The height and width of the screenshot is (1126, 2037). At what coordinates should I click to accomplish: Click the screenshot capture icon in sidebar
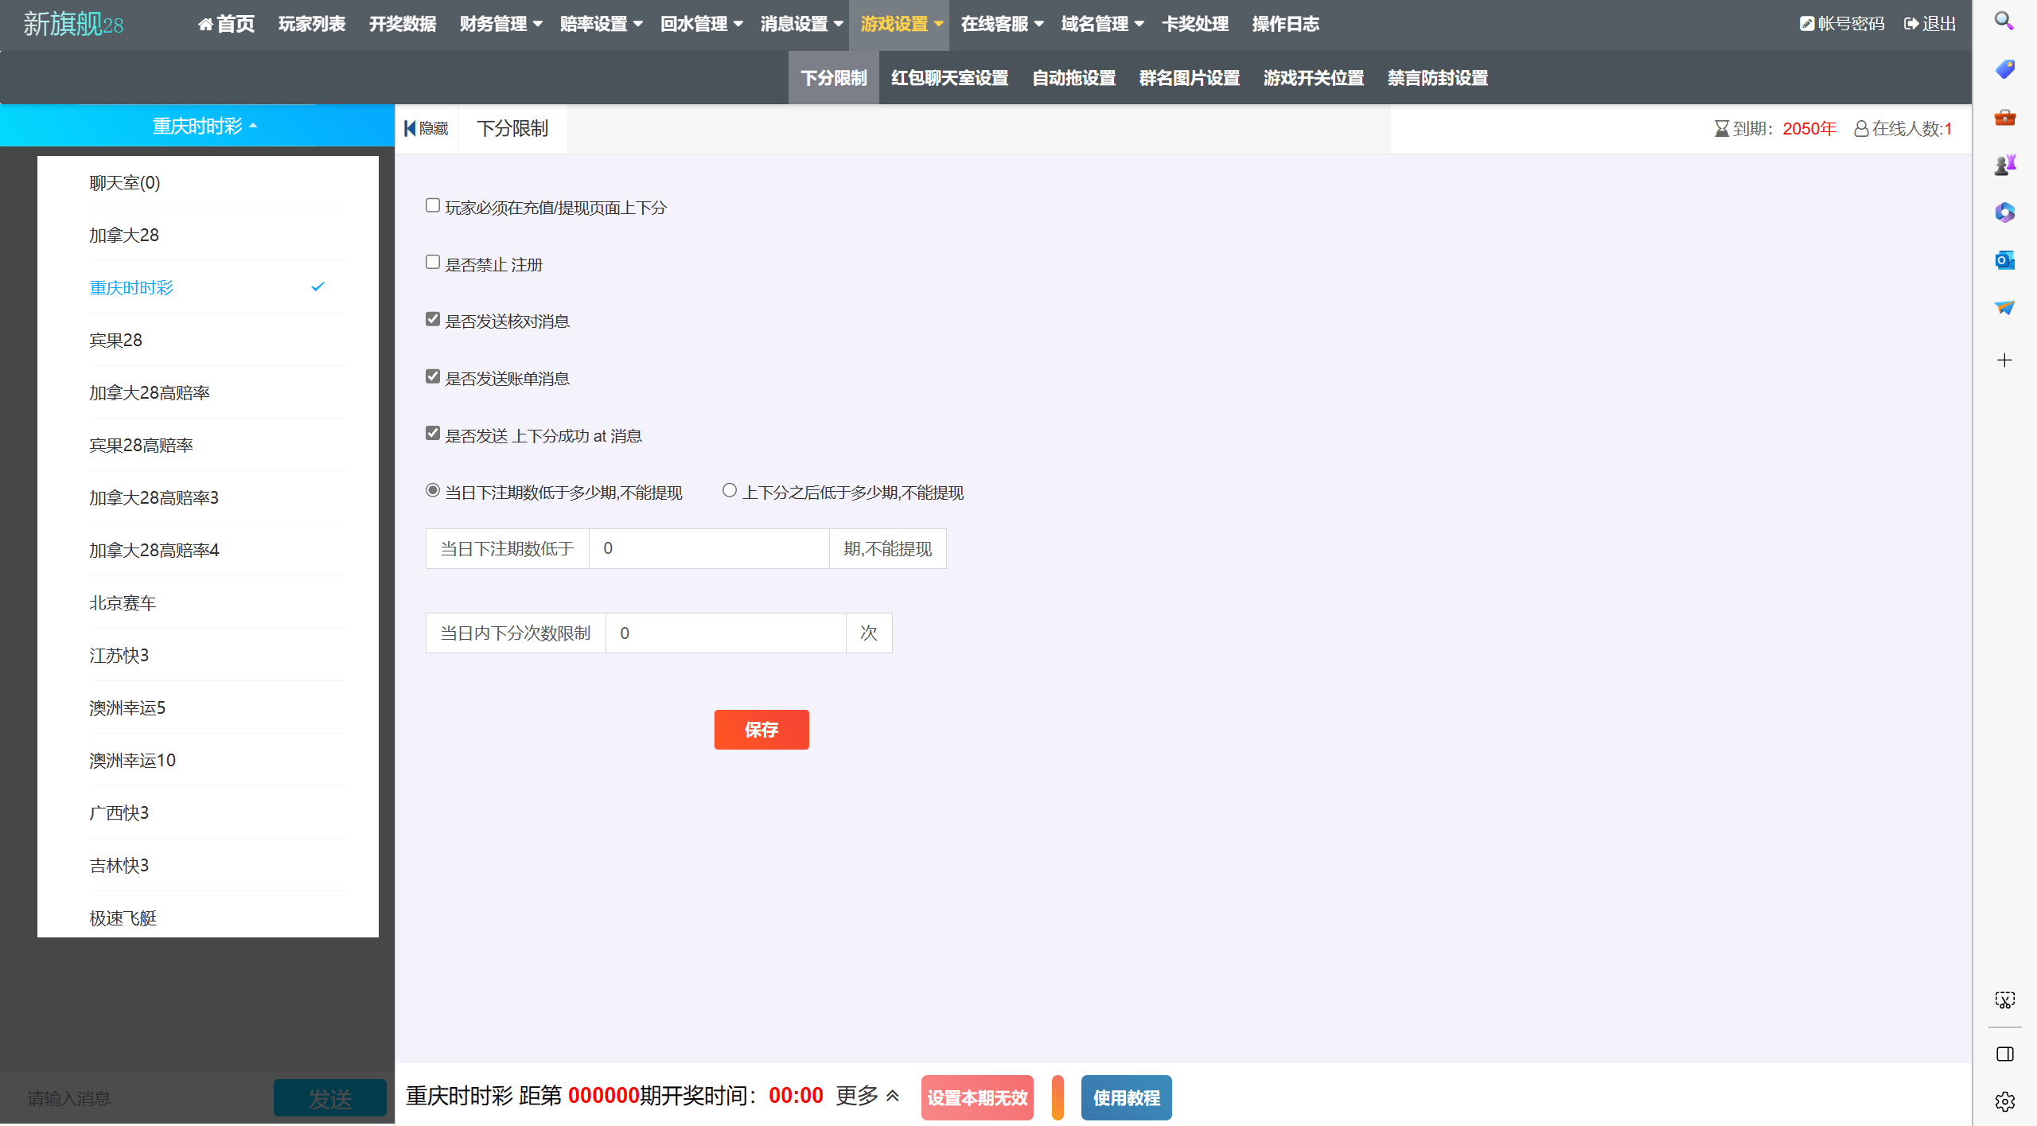tap(2004, 1000)
